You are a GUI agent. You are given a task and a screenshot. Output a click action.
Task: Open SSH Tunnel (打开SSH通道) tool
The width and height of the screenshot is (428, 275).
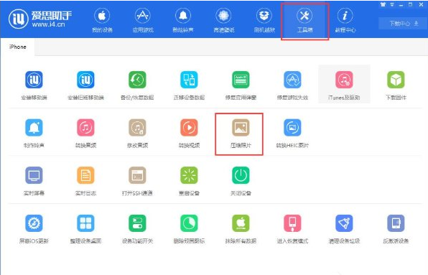coord(137,181)
